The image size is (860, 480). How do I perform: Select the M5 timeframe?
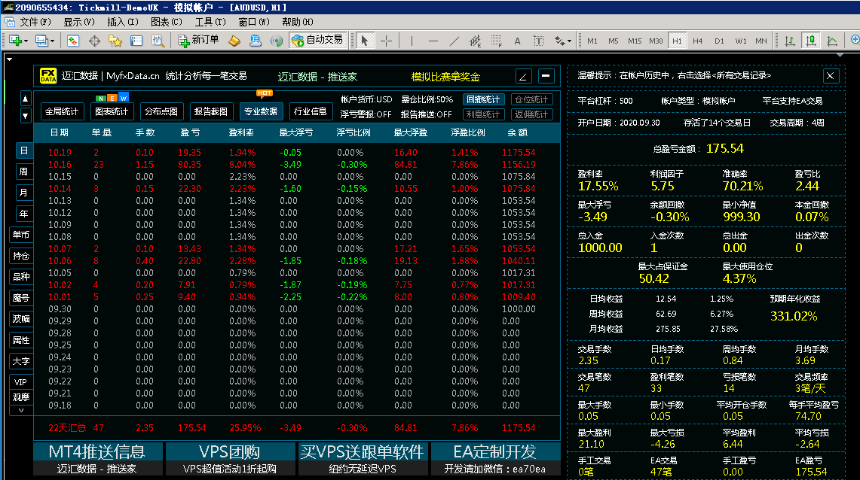click(614, 41)
